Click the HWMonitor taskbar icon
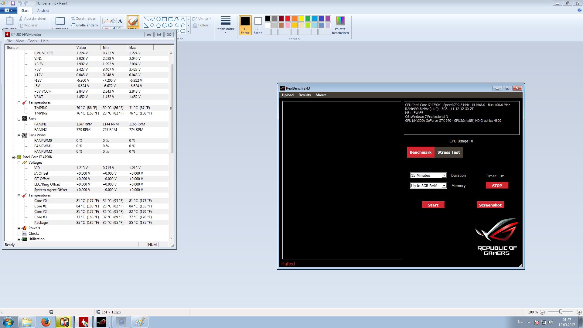This screenshot has width=583, height=328. [83, 322]
